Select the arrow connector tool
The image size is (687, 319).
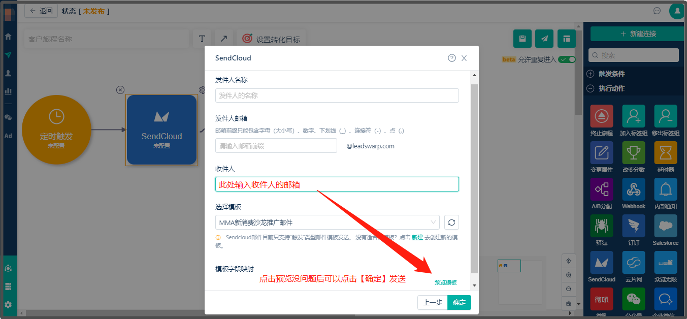click(223, 39)
